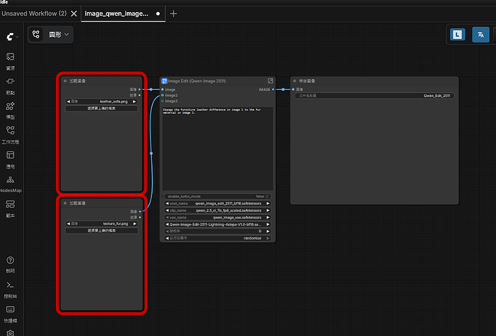Screen dimensions: 496x336
Task: Open settings with the gear icon
Action: pos(10,333)
